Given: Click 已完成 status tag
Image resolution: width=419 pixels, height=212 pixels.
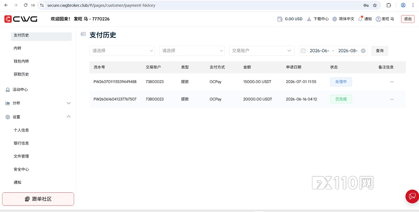Looking at the screenshot, I should pos(341,99).
